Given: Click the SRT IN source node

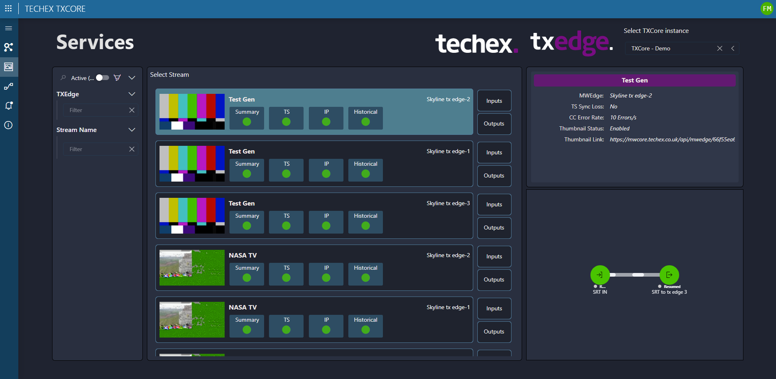Looking at the screenshot, I should tap(600, 275).
